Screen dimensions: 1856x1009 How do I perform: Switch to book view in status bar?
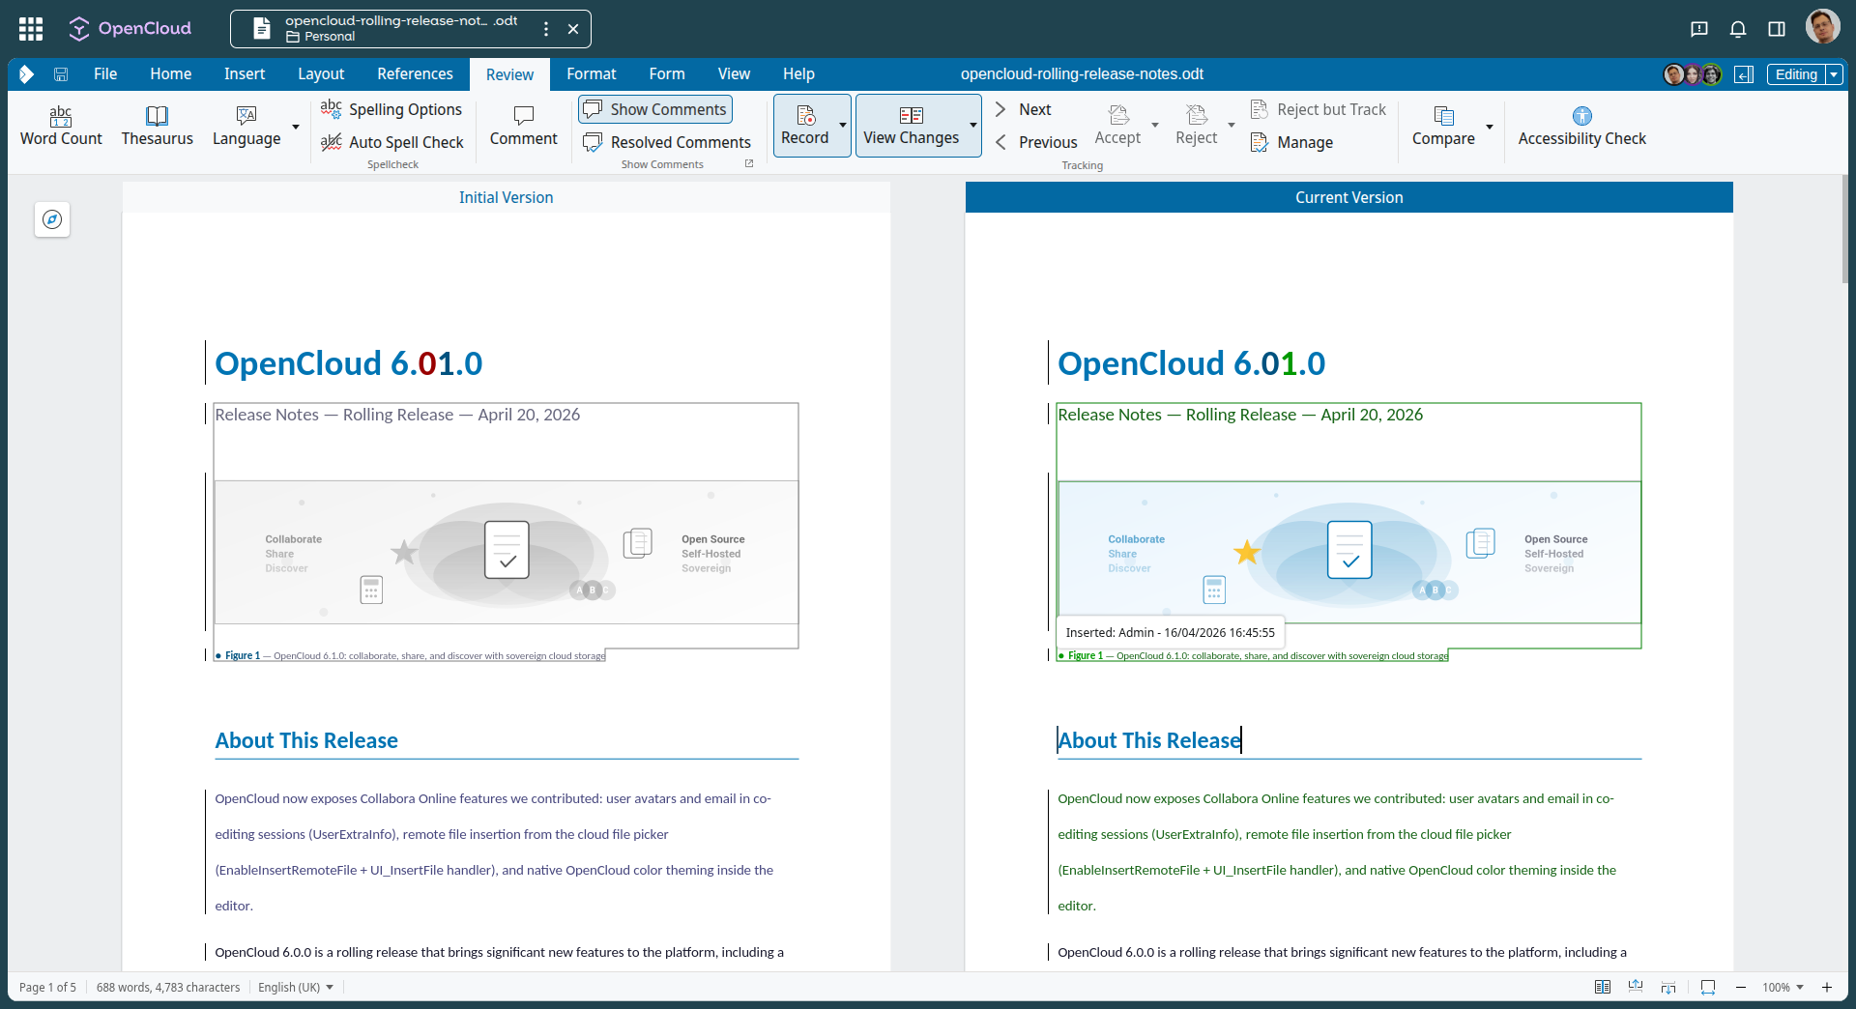pos(1603,987)
